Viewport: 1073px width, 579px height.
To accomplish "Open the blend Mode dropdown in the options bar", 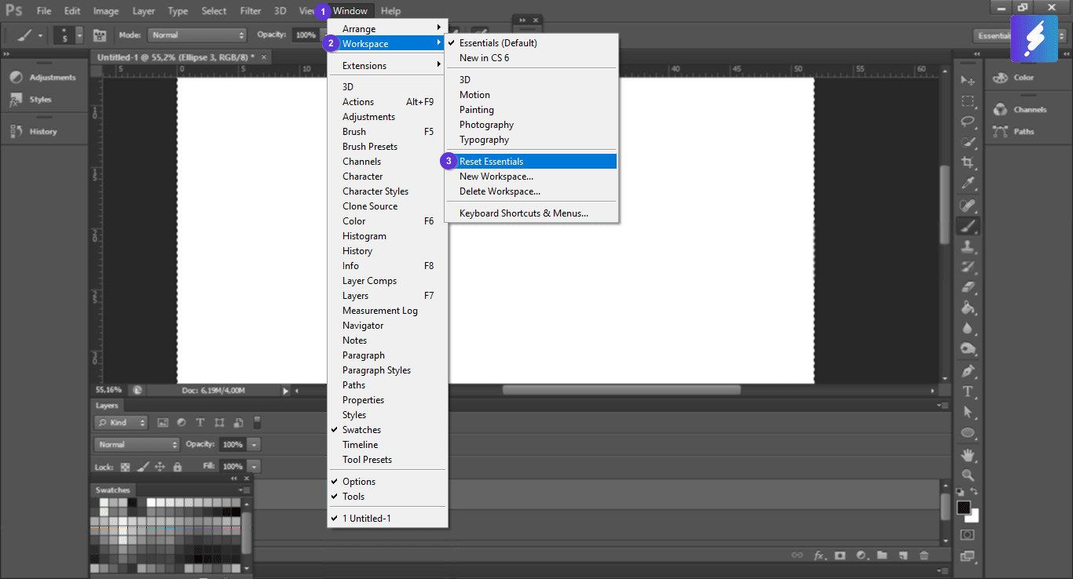I will (196, 35).
